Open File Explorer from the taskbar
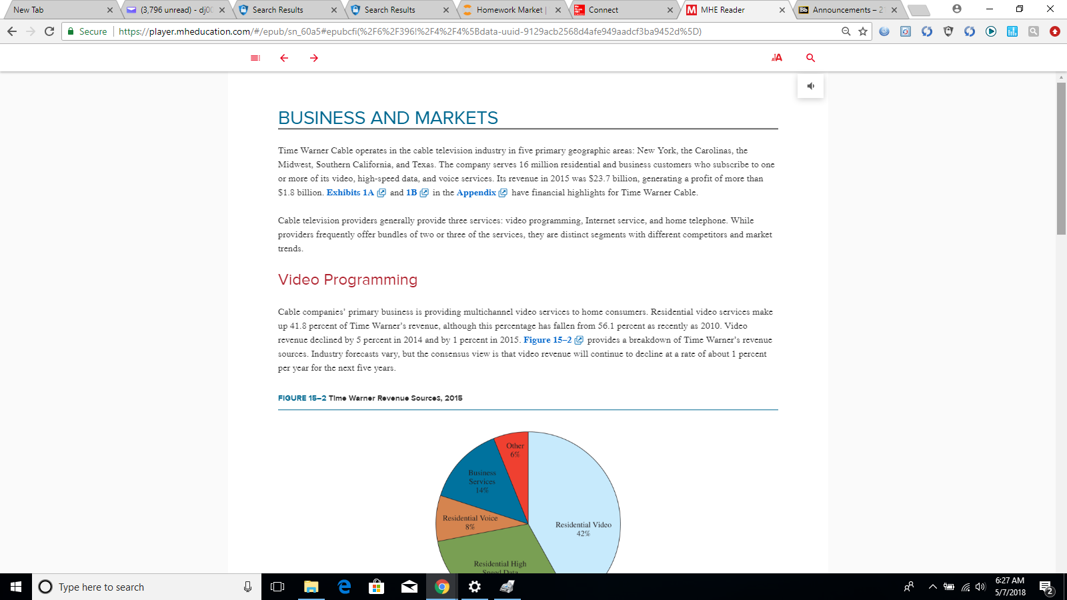 pos(311,587)
